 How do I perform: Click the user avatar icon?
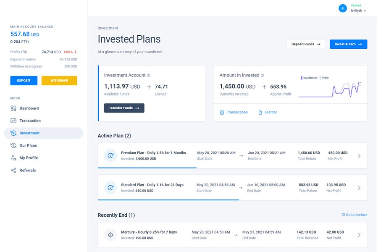click(x=343, y=8)
